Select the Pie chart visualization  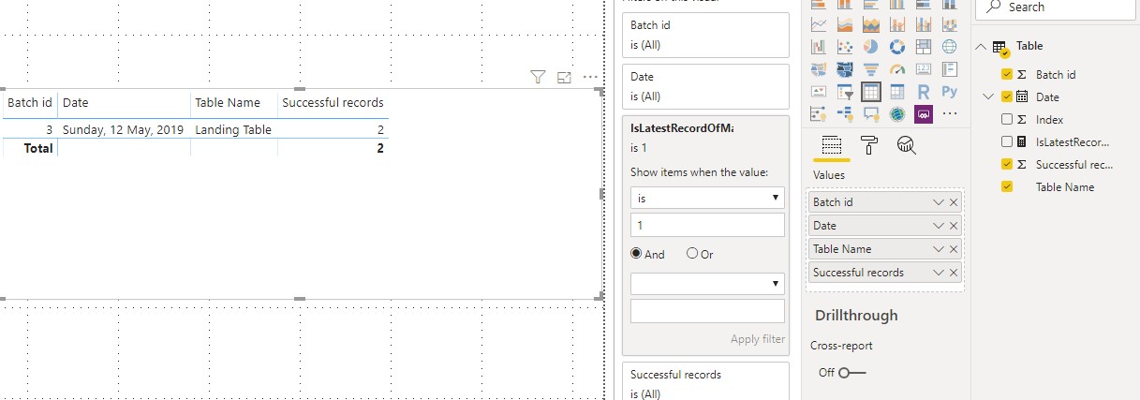click(871, 46)
